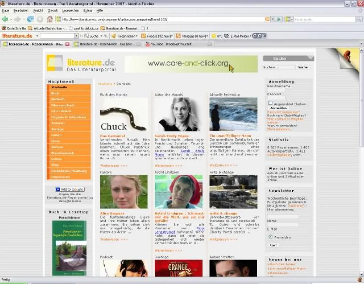
Task: Click the E-Mail-Melder toolbar icon
Action: click(x=227, y=36)
